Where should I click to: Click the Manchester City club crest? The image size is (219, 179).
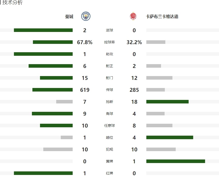86,16
